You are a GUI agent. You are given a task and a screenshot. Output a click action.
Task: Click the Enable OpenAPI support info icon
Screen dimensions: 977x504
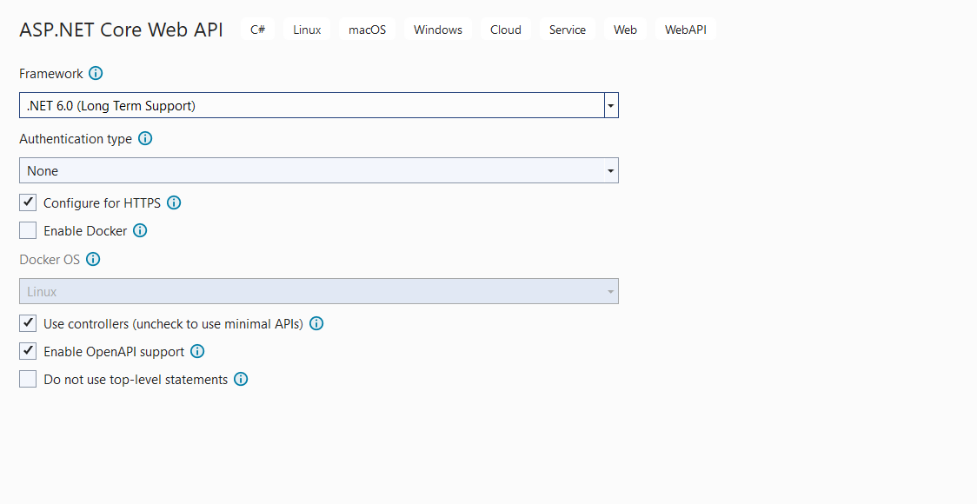197,351
